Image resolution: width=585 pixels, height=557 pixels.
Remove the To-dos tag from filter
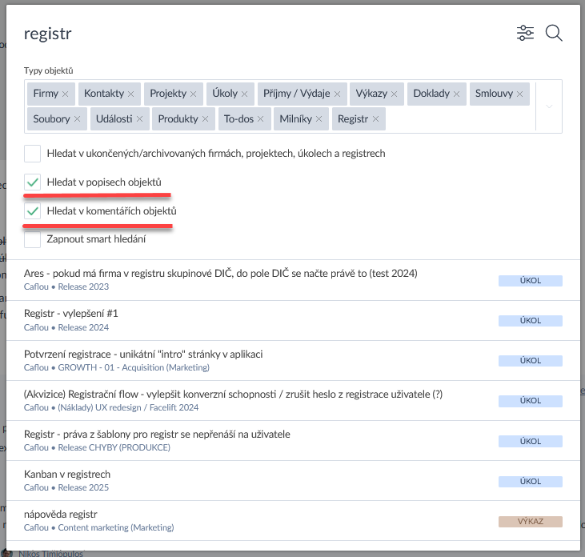point(261,119)
